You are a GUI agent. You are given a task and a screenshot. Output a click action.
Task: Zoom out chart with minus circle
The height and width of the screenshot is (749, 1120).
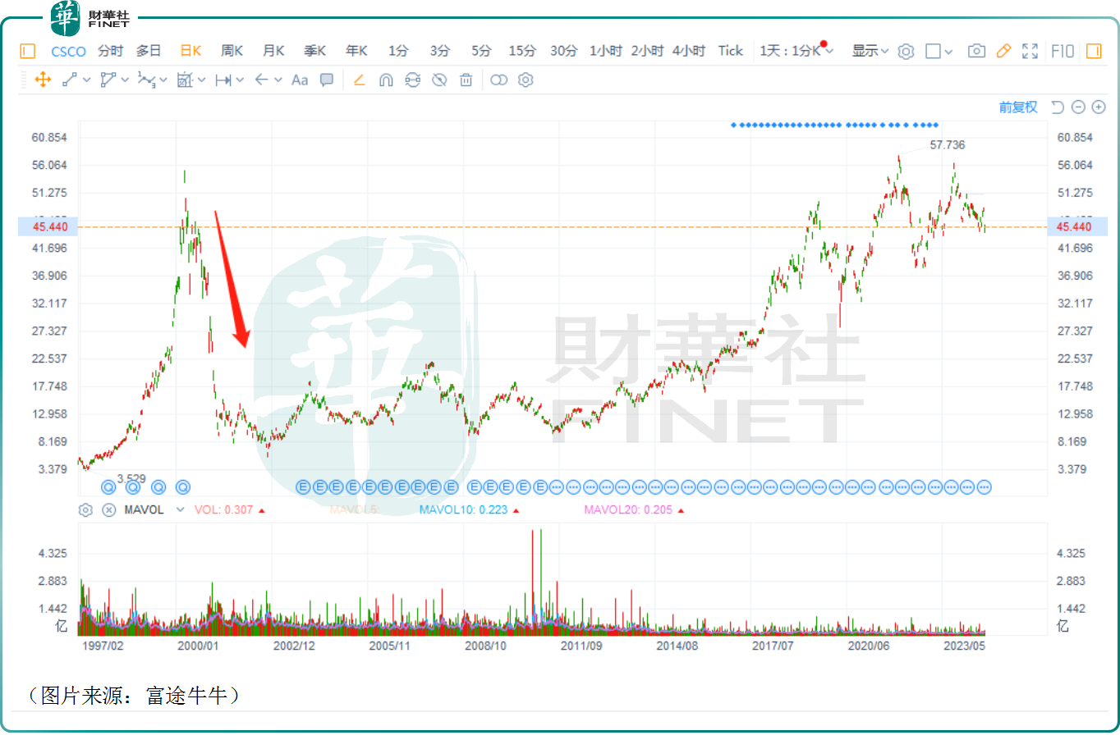1078,107
